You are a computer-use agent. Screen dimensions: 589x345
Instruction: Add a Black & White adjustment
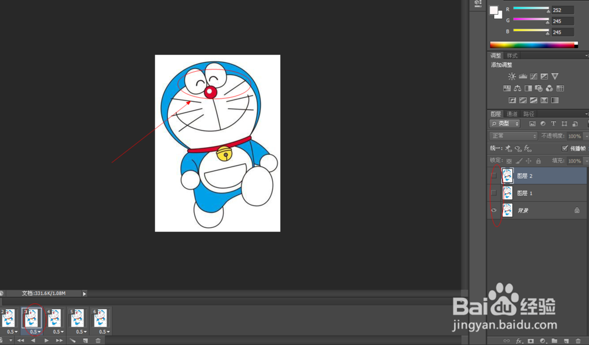click(x=528, y=88)
